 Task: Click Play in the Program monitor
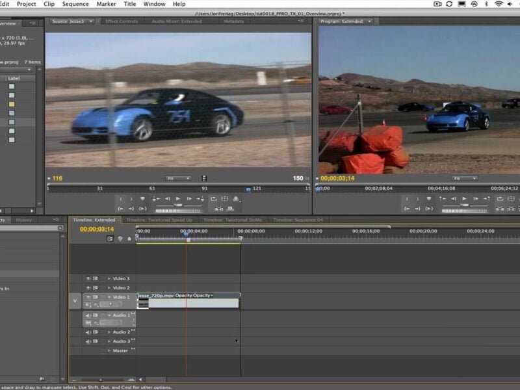click(x=464, y=199)
